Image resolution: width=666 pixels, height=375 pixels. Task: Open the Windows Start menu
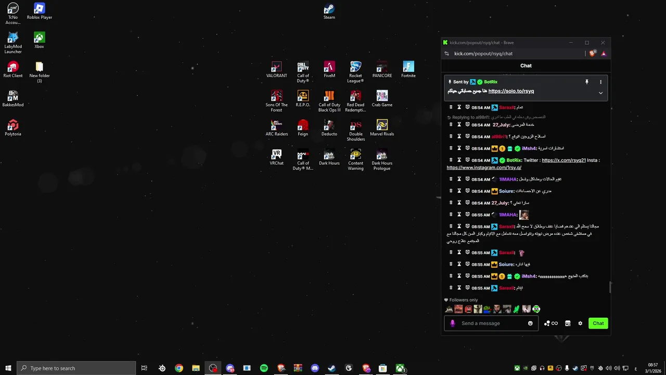(8, 368)
